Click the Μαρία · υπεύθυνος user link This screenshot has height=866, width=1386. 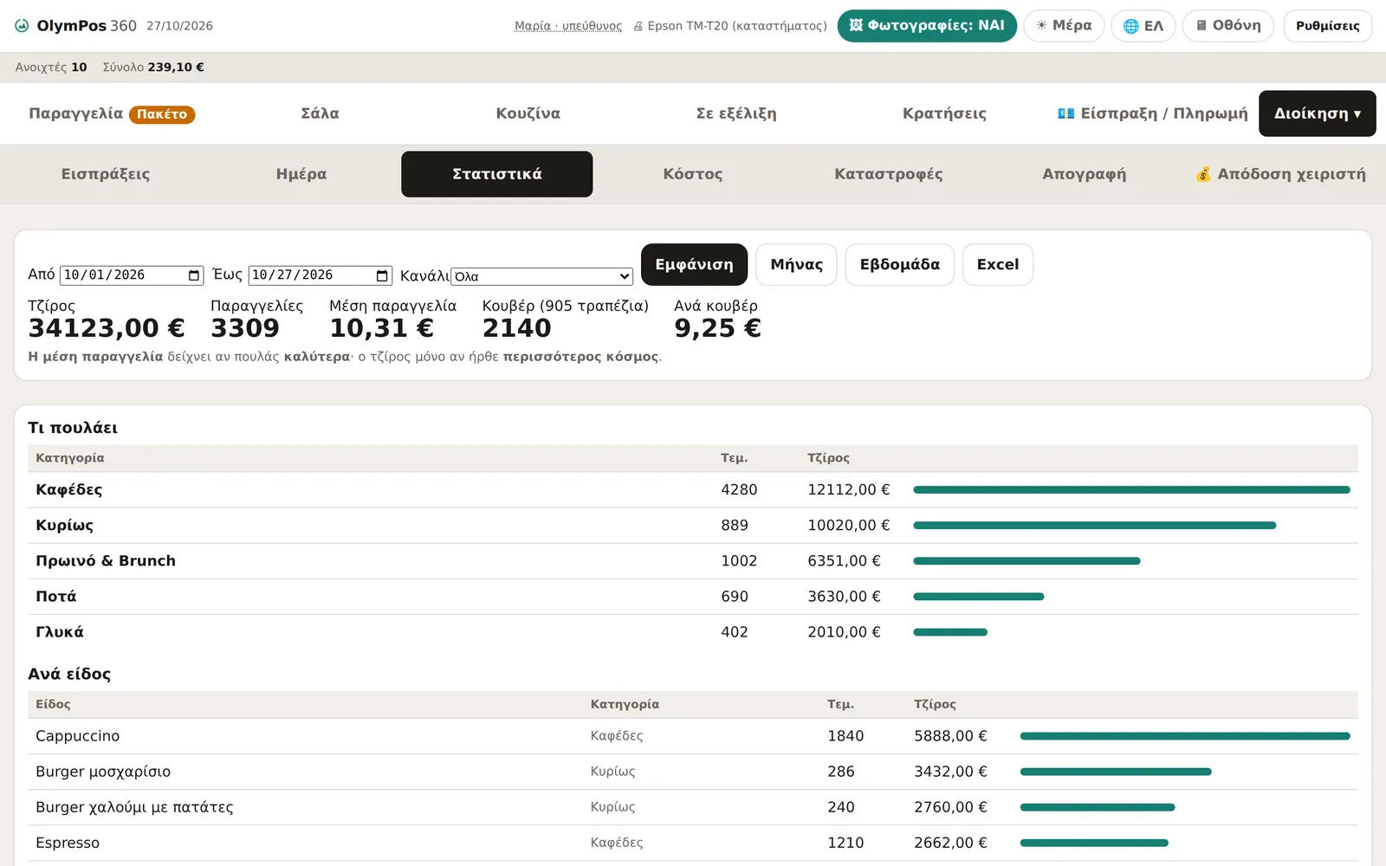pyautogui.click(x=568, y=26)
